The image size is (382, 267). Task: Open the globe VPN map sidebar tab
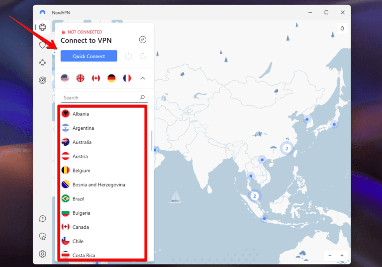point(43,27)
